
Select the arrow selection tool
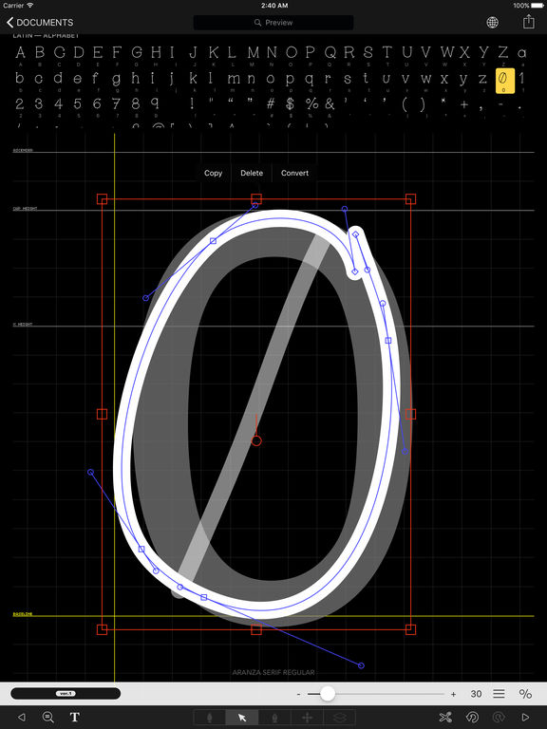click(x=242, y=718)
